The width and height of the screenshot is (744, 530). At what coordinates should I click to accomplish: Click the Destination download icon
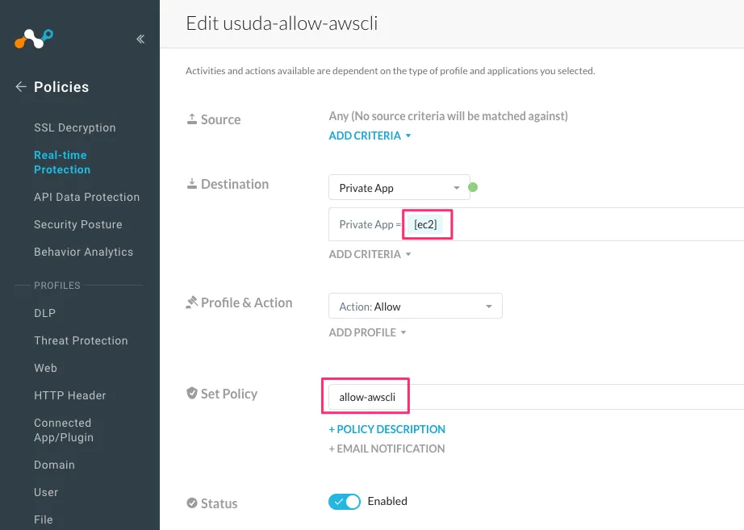192,184
